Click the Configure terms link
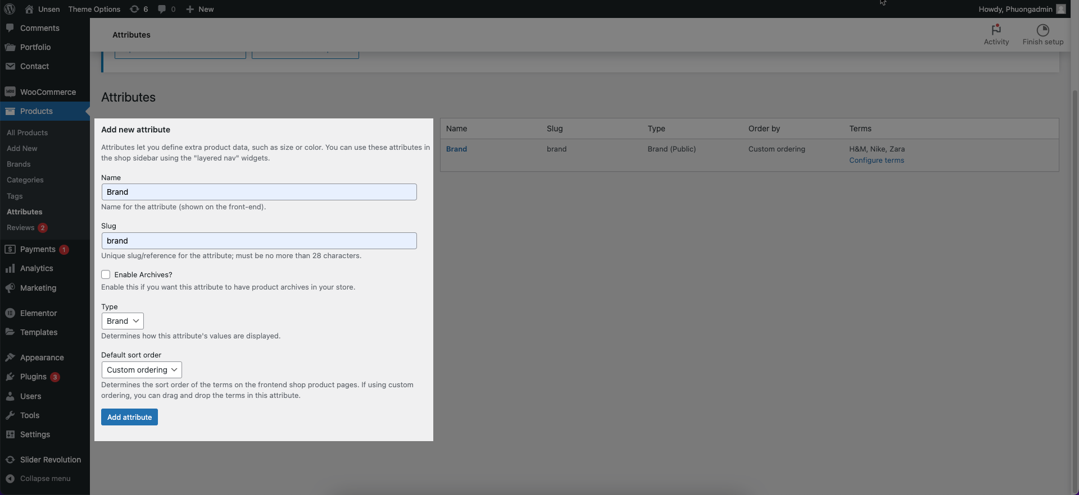 pyautogui.click(x=877, y=160)
